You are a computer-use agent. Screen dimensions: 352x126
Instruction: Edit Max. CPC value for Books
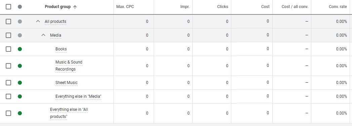coord(133,49)
